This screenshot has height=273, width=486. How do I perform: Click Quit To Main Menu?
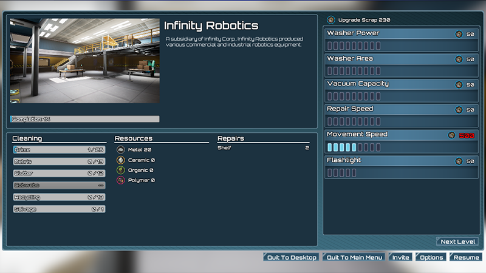click(354, 257)
